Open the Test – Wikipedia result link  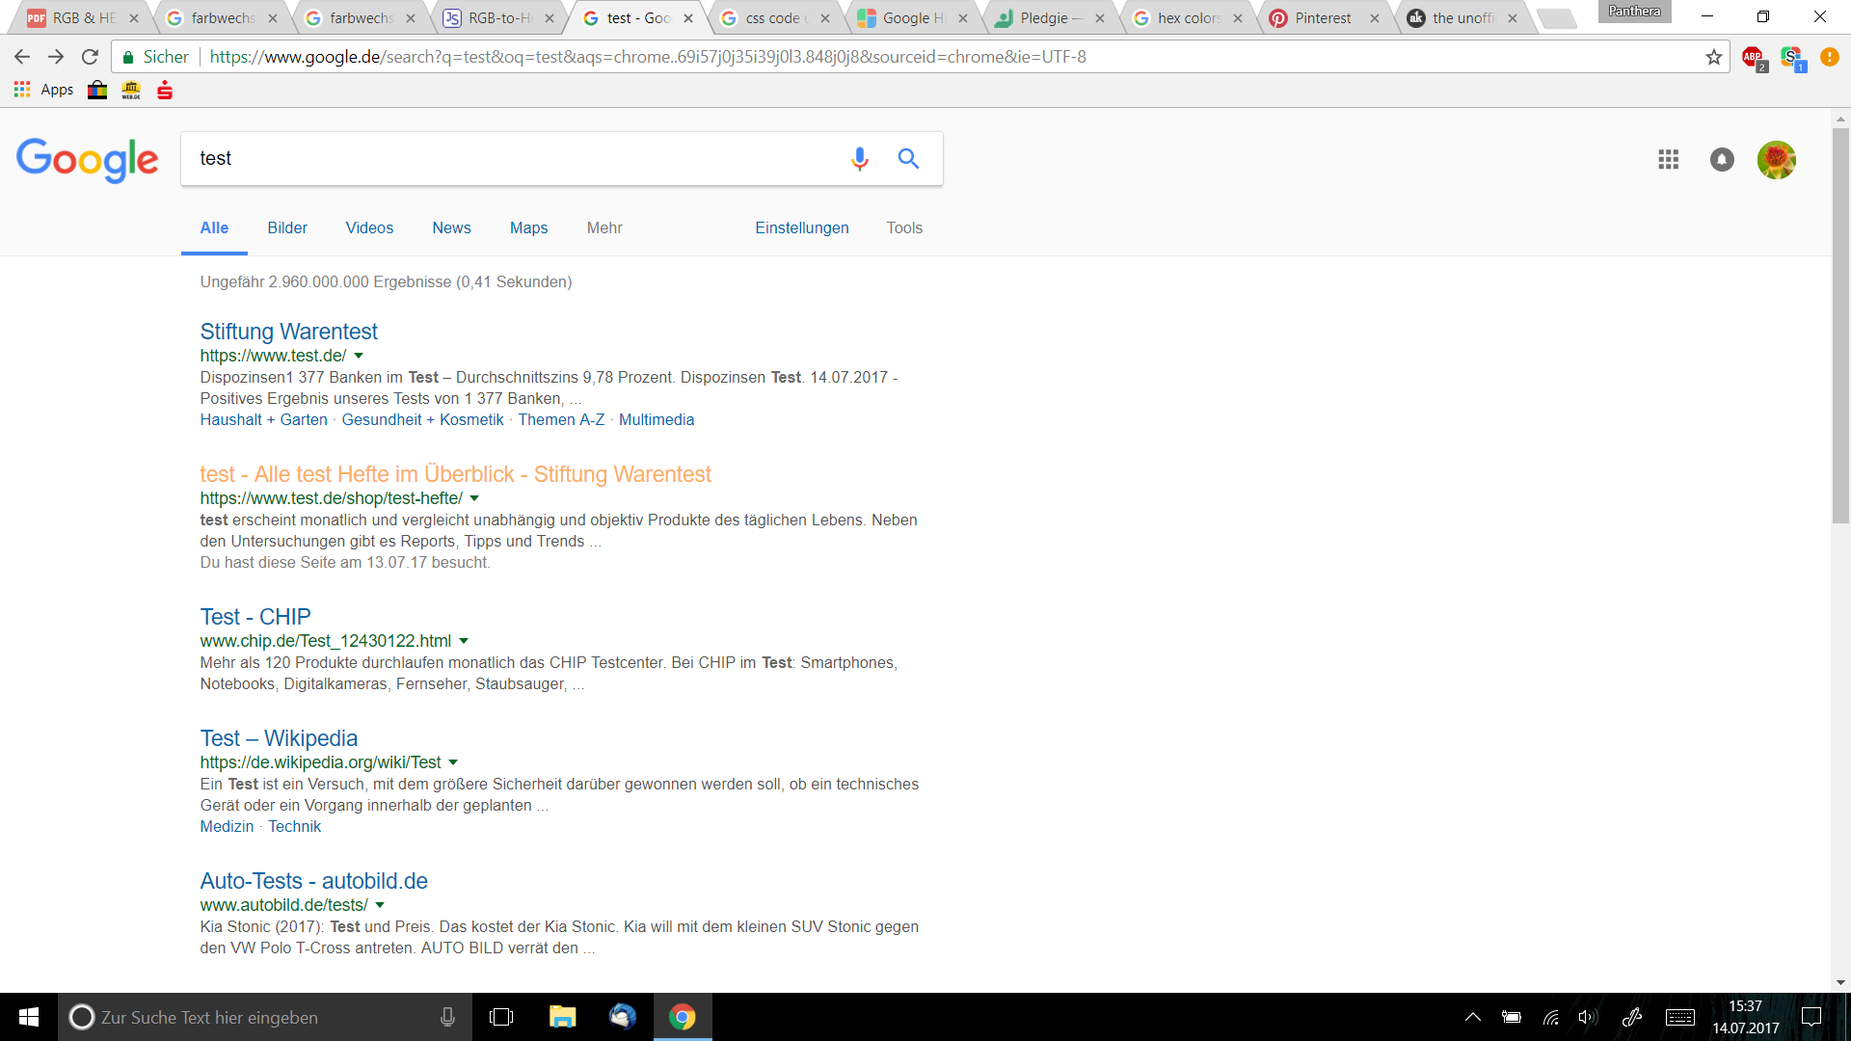(x=279, y=738)
